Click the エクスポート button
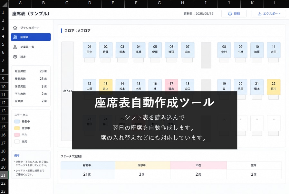 [269, 14]
